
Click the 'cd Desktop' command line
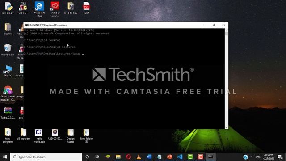tap(42, 40)
